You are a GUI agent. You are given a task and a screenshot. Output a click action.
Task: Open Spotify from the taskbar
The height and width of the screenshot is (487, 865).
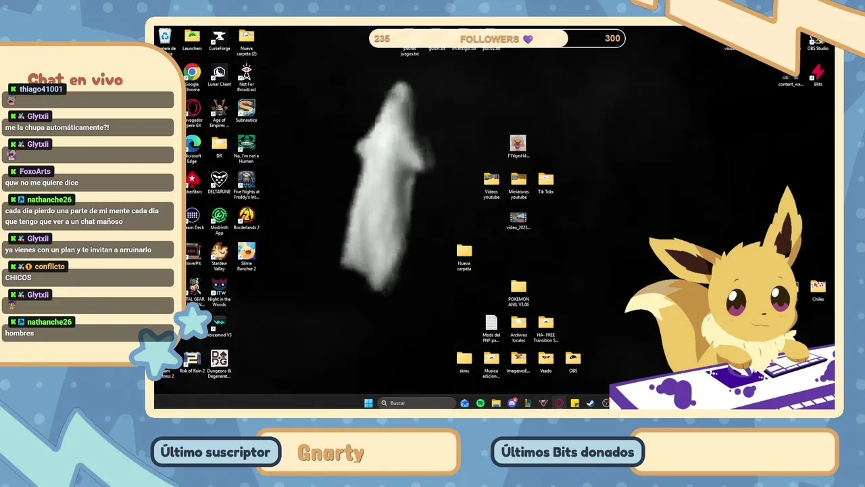(480, 403)
